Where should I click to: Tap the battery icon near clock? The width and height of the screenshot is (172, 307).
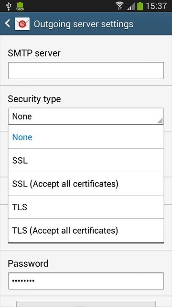click(x=140, y=6)
